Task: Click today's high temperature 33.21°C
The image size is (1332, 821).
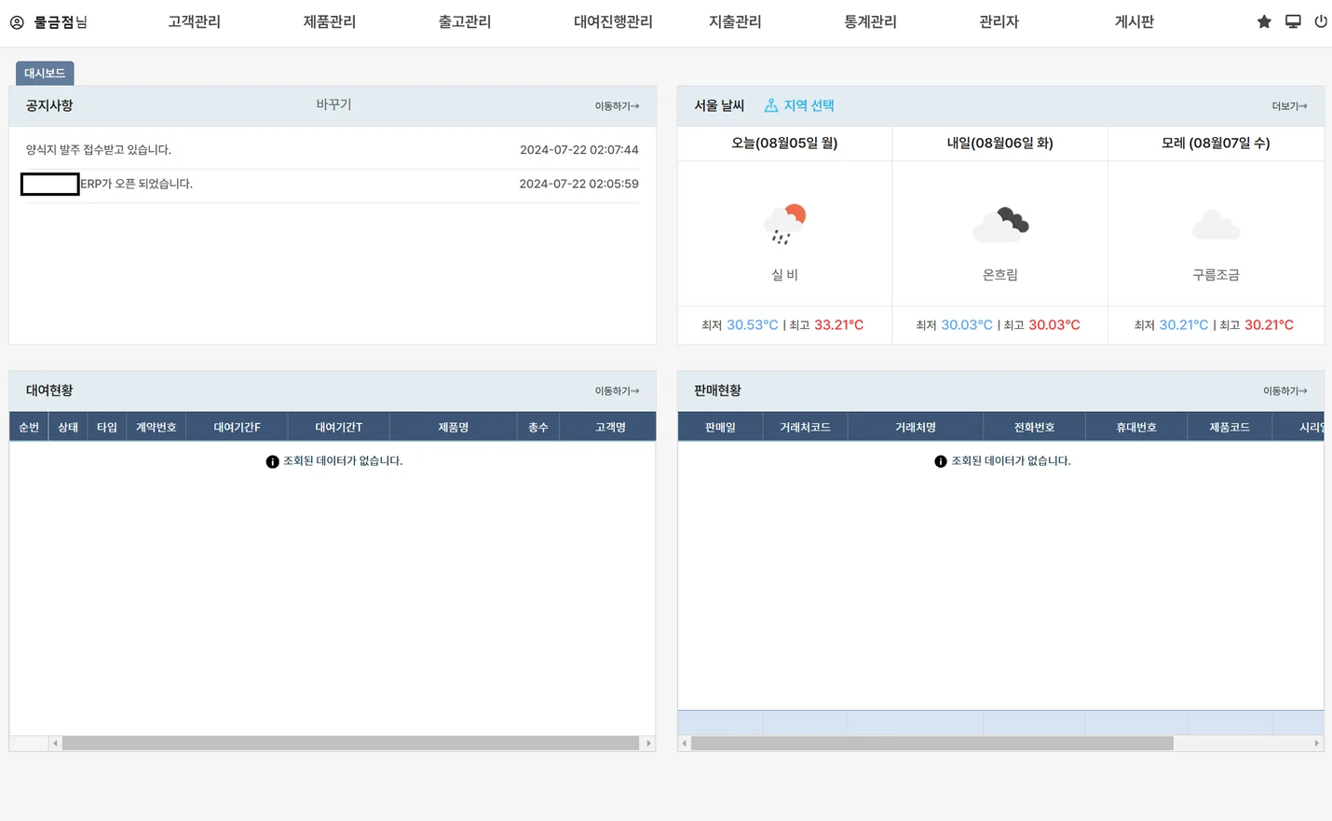Action: [838, 325]
